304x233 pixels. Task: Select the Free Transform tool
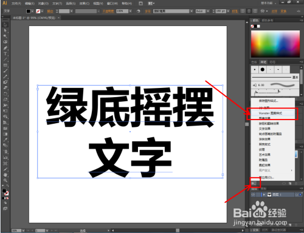pos(5,111)
